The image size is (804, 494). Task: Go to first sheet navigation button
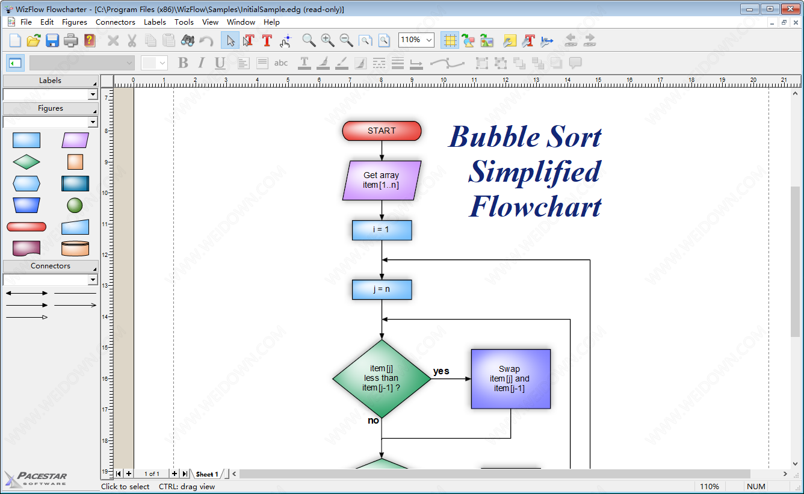119,474
